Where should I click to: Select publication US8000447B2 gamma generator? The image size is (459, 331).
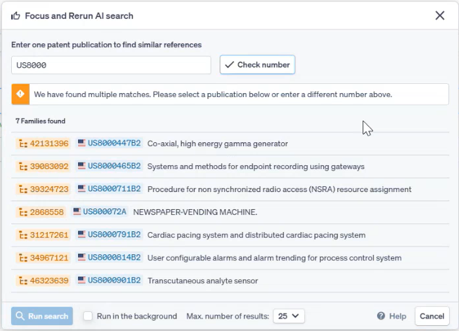point(114,144)
